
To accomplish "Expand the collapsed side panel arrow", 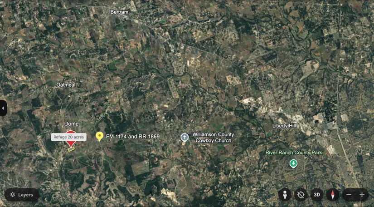I will click(3, 108).
